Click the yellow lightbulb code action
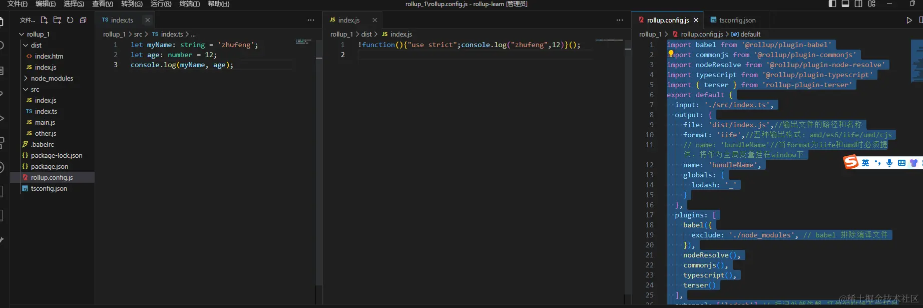 point(671,53)
